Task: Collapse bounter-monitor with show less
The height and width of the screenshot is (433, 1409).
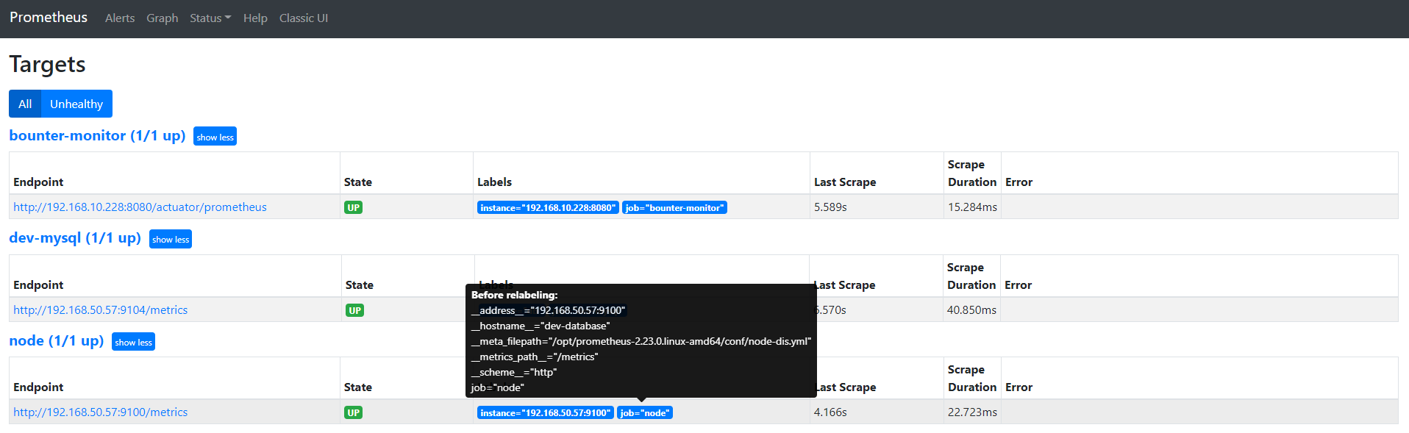Action: click(x=215, y=137)
